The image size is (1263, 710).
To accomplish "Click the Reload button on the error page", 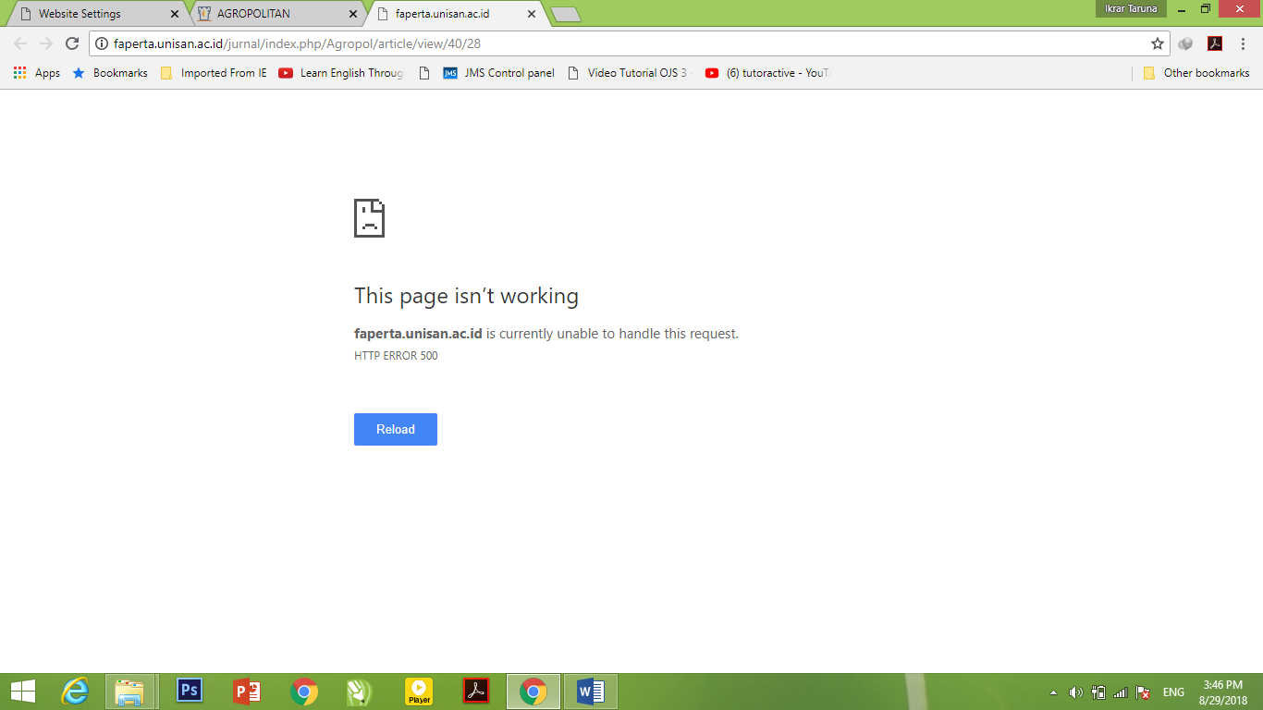I will pyautogui.click(x=395, y=429).
